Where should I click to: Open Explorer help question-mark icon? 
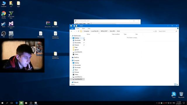point(178,28)
